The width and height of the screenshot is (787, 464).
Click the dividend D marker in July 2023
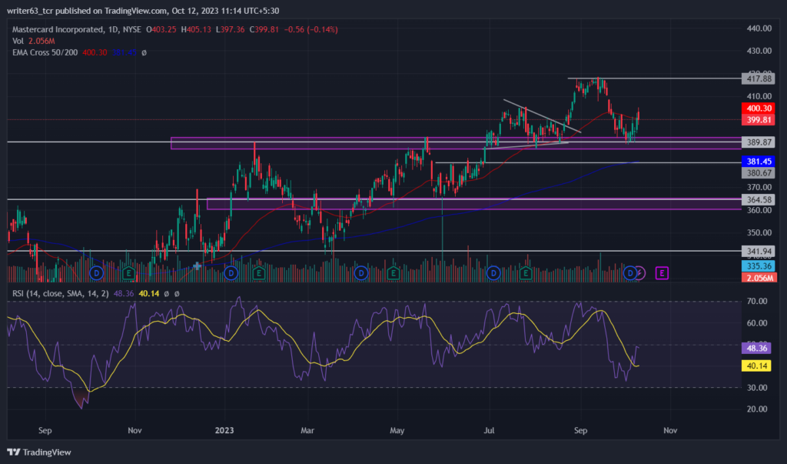point(493,273)
